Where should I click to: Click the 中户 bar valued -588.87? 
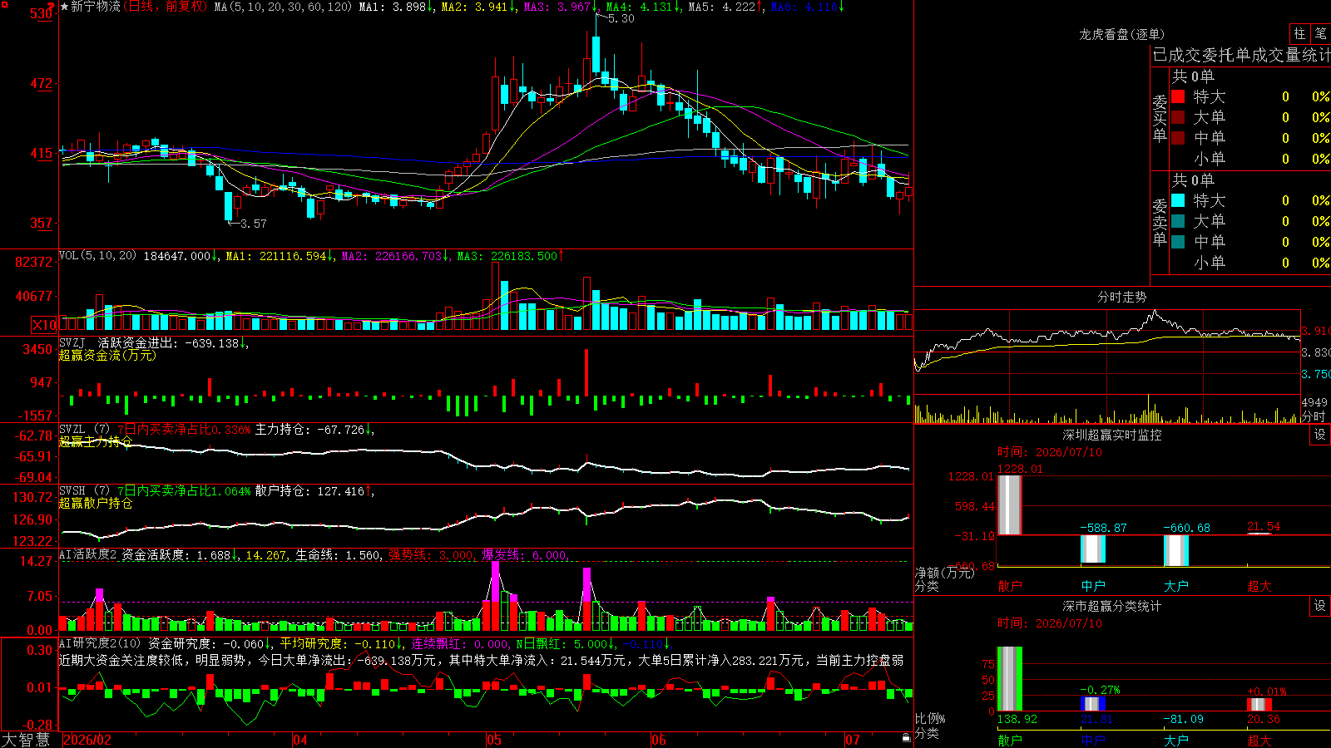coord(1093,549)
